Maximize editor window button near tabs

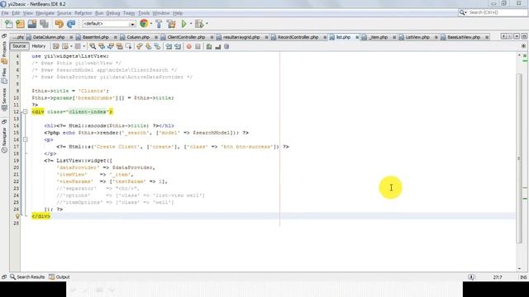click(524, 36)
